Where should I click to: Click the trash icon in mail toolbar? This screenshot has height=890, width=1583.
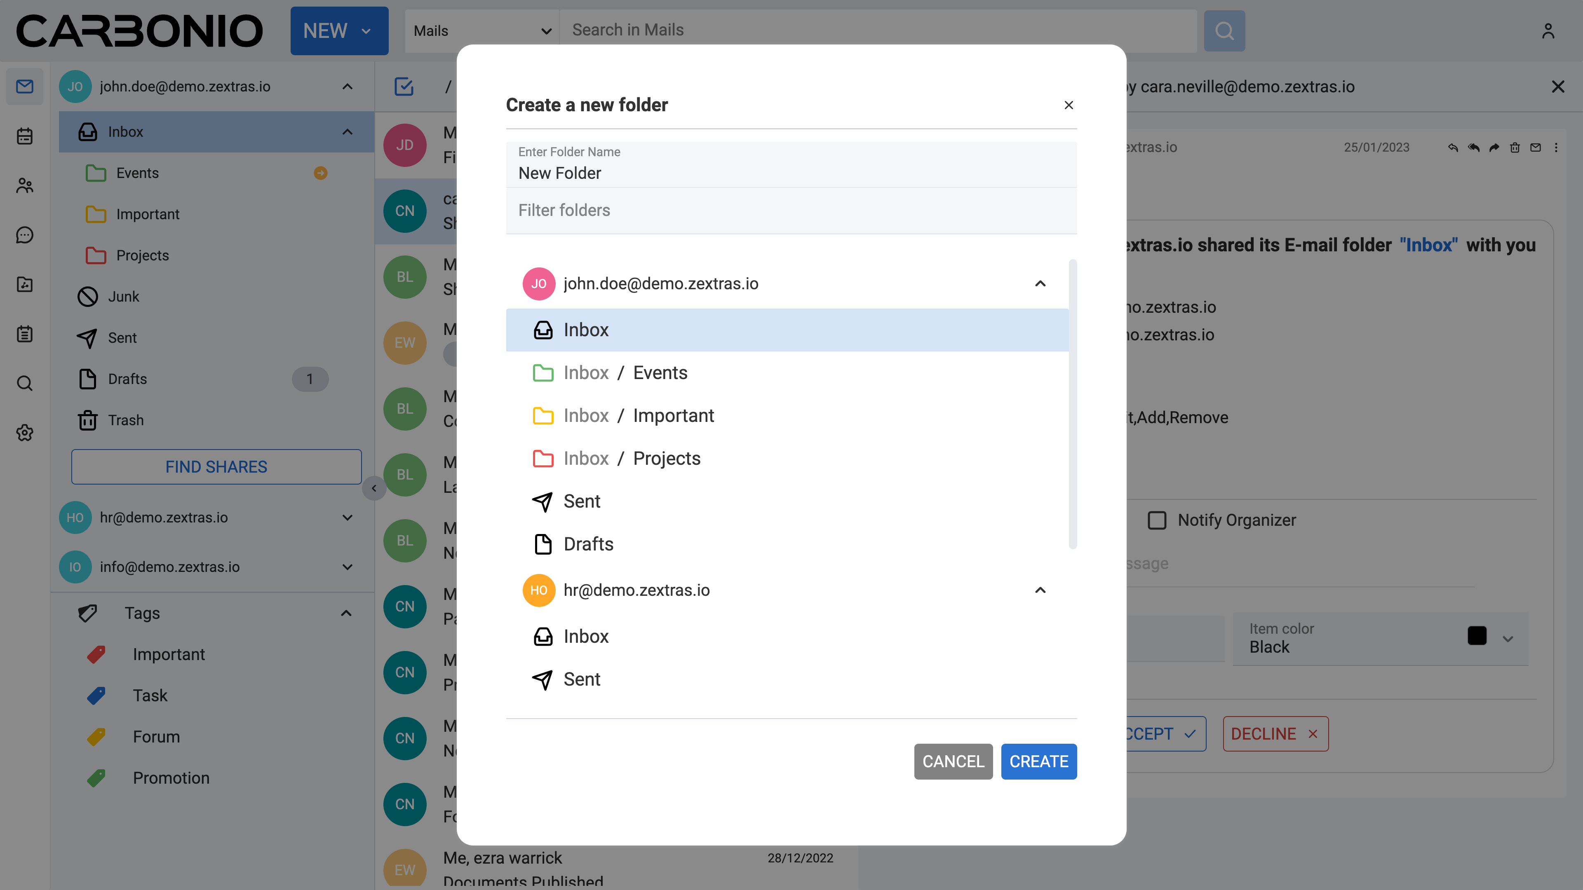pos(1515,148)
